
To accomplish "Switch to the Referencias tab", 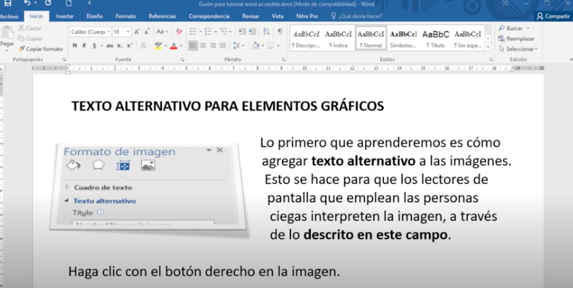I will (x=162, y=16).
